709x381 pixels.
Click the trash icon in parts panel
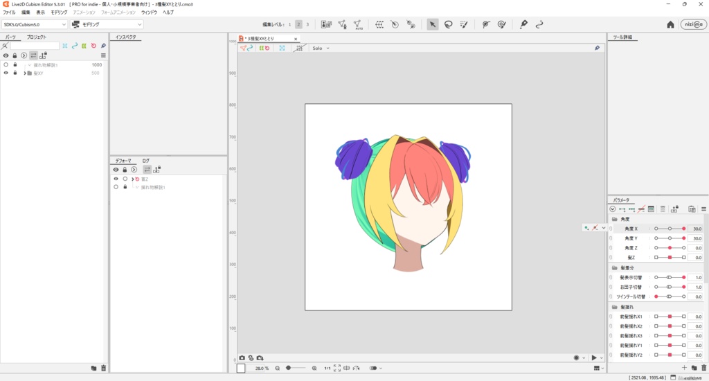pyautogui.click(x=103, y=368)
